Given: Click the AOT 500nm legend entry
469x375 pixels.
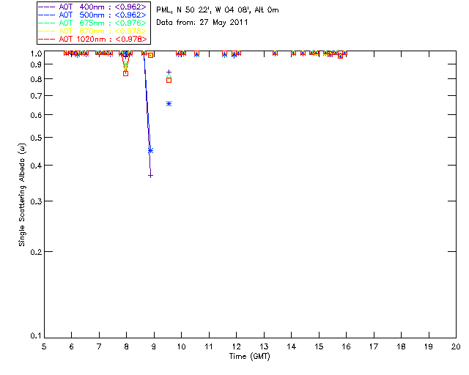Looking at the screenshot, I should (x=93, y=15).
